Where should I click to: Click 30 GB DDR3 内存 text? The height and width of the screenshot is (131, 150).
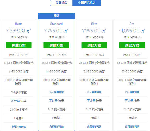(132, 71)
